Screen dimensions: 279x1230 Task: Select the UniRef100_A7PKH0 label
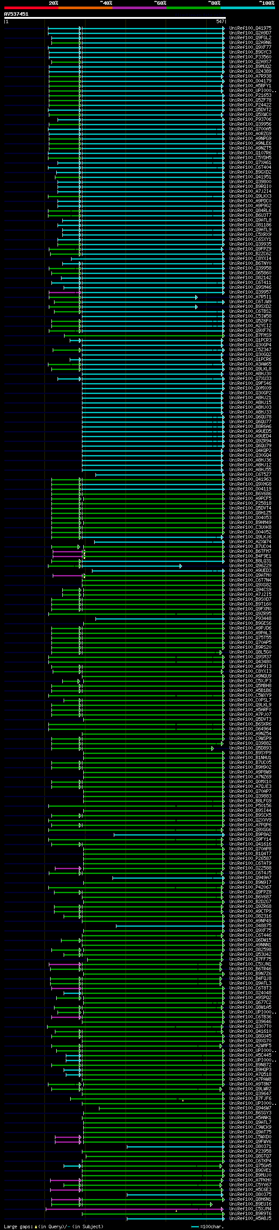coord(250,1180)
